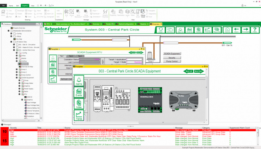261x149 pixels.
Task: Click the faceplate horizontal scrollbar
Action: (x=163, y=123)
